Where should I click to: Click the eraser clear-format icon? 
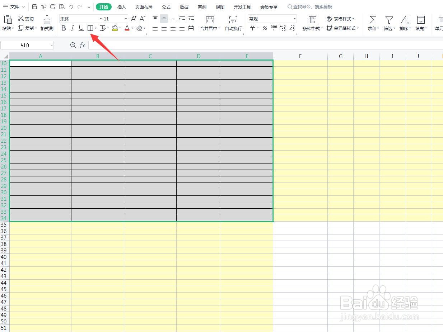[139, 28]
